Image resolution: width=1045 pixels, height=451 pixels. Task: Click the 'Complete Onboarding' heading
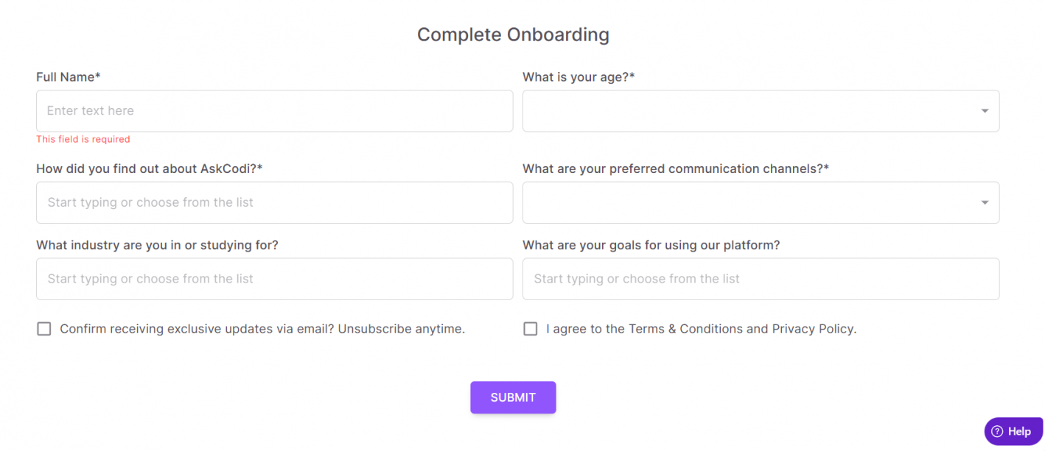513,35
